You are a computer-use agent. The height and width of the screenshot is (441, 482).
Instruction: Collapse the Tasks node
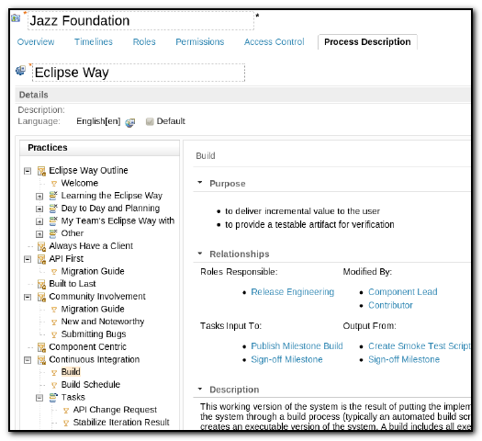pyautogui.click(x=39, y=398)
